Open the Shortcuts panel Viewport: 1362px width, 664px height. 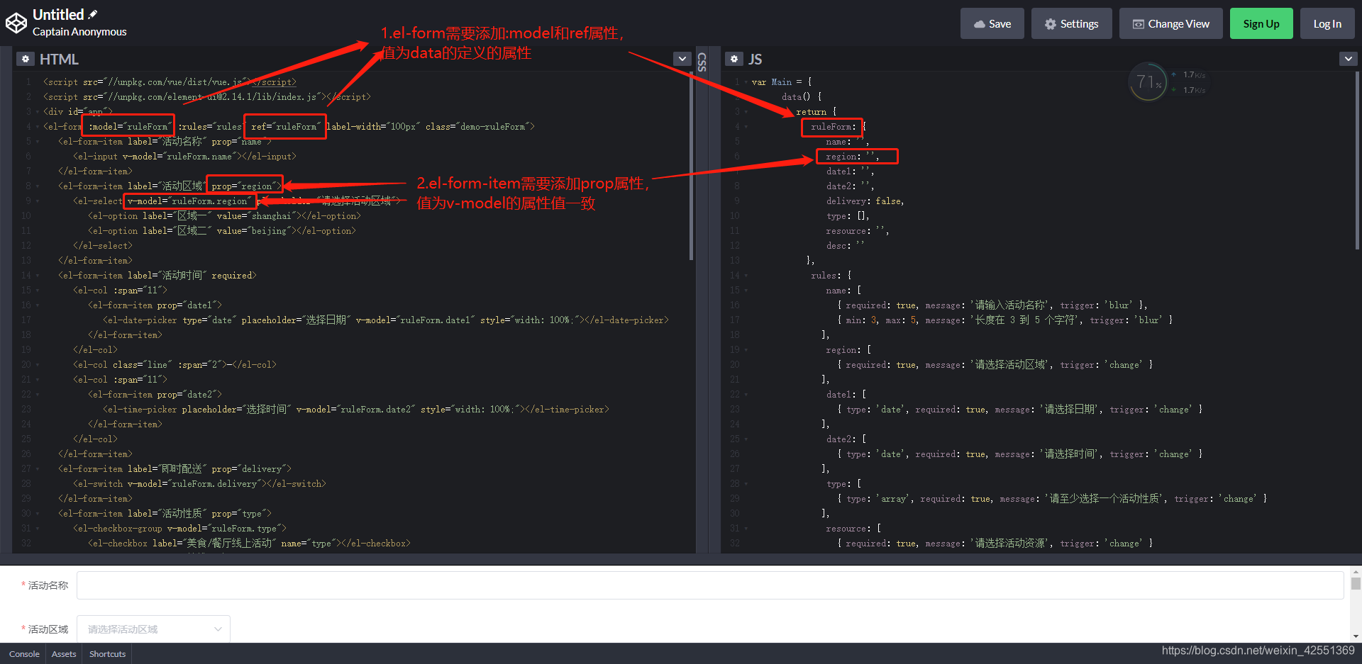tap(107, 653)
